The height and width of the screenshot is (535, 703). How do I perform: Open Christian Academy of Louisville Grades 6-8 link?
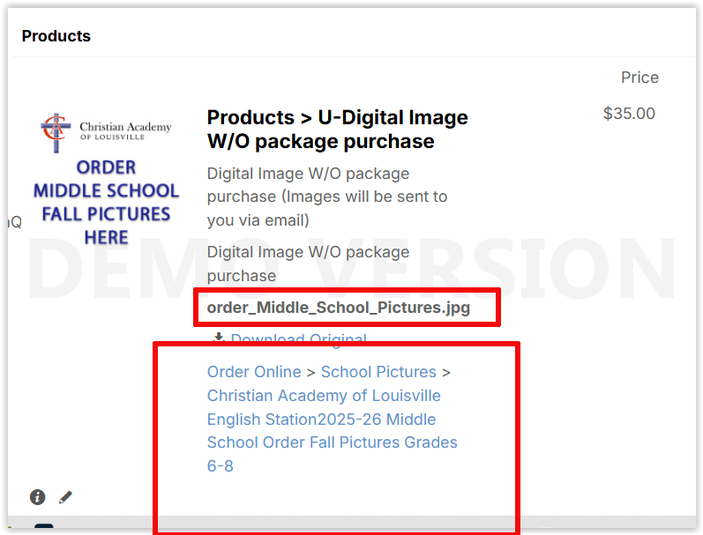tap(332, 431)
